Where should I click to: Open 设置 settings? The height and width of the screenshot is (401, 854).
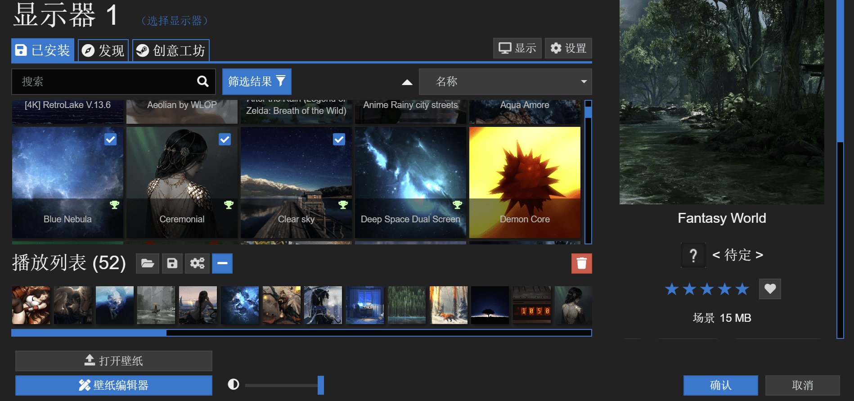tap(568, 48)
